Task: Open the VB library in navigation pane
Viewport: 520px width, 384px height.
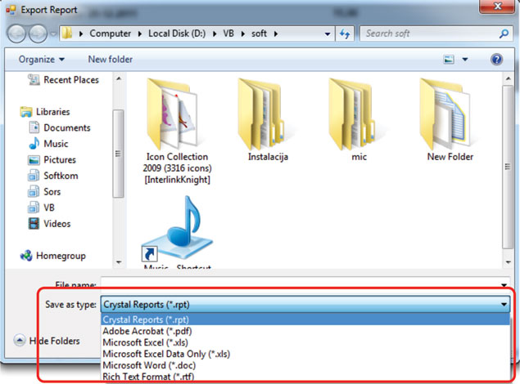Action: [x=49, y=208]
